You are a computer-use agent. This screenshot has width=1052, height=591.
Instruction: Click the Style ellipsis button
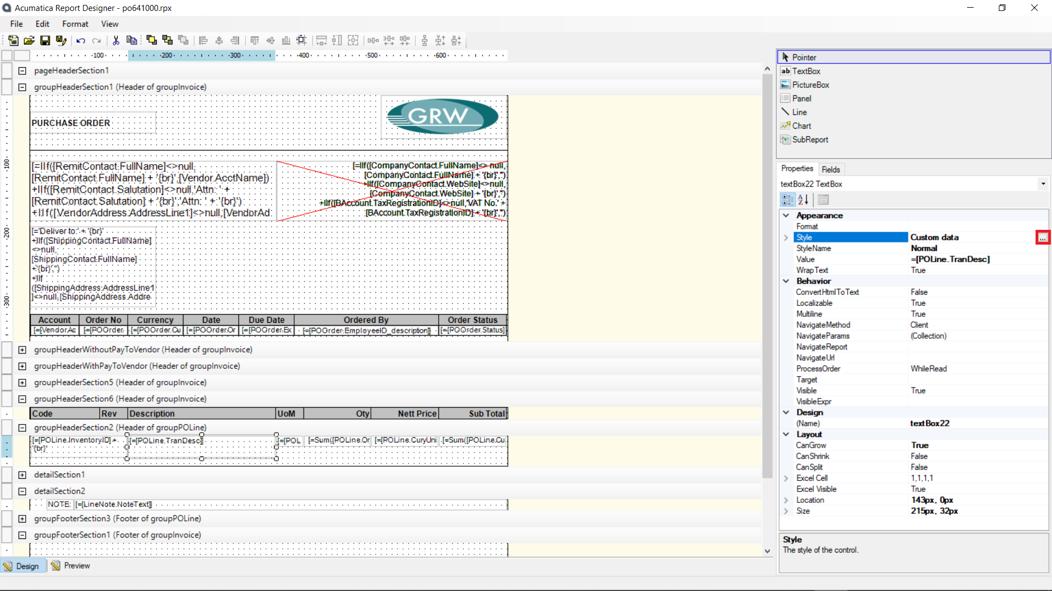(1042, 237)
